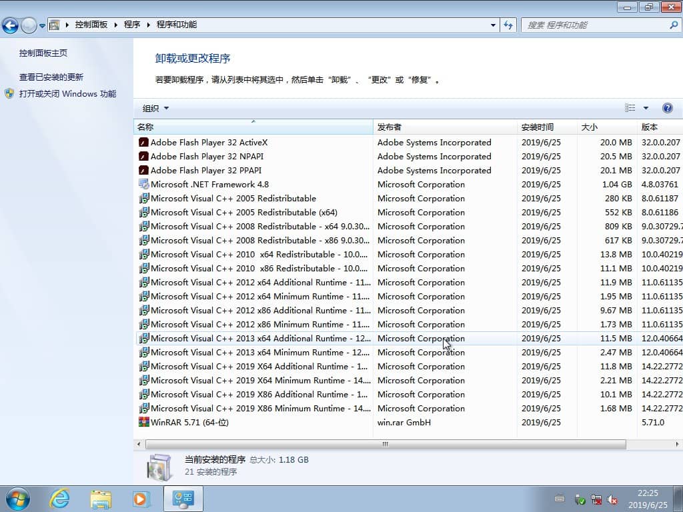
Task: Click icon of Visual C++ 2008 x86 entry
Action: click(x=143, y=240)
